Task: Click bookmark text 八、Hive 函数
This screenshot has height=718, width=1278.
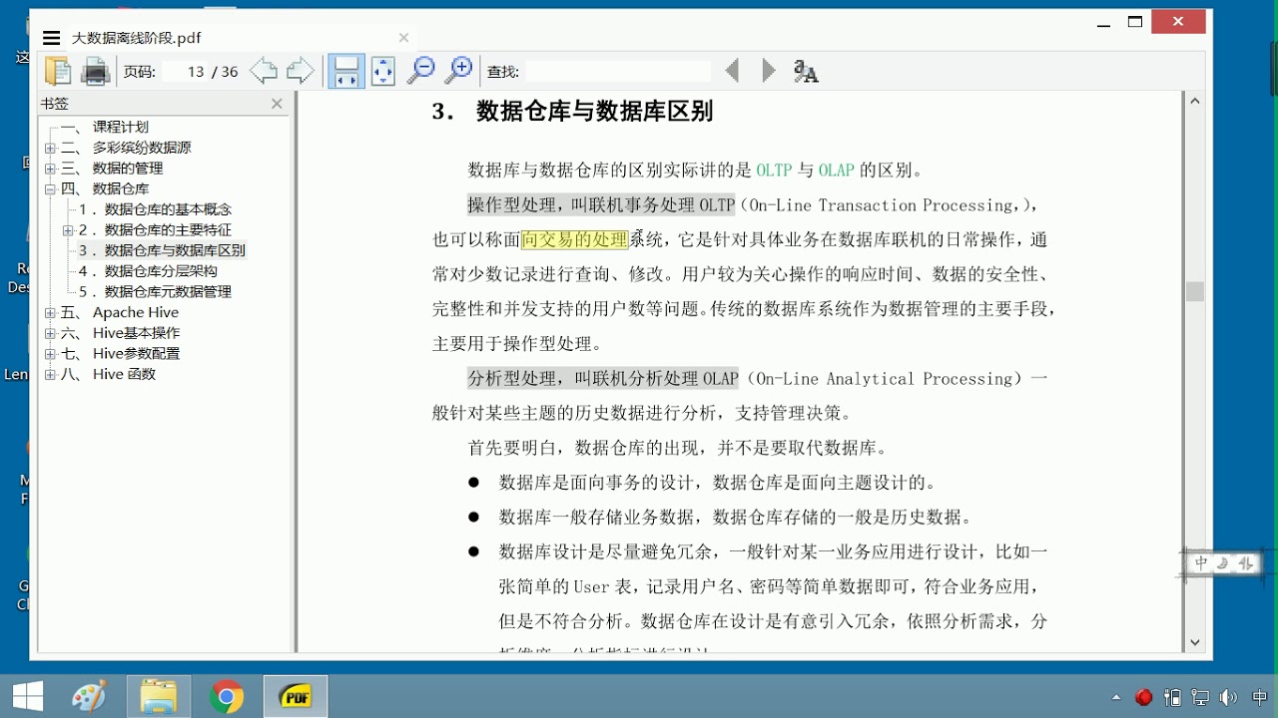Action: point(108,375)
